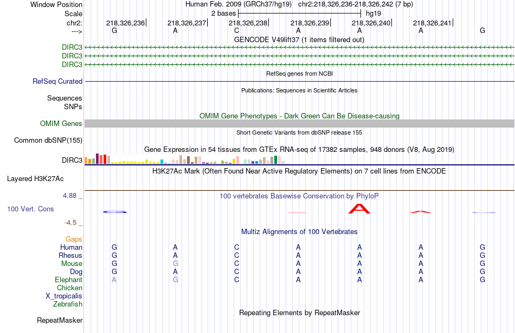Open 100 vertebrates Basewise Conservation by PhyloP title

point(299,196)
